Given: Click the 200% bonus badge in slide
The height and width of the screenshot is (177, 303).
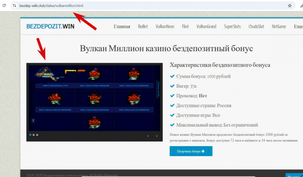Looking at the screenshot, I should [x=134, y=99].
